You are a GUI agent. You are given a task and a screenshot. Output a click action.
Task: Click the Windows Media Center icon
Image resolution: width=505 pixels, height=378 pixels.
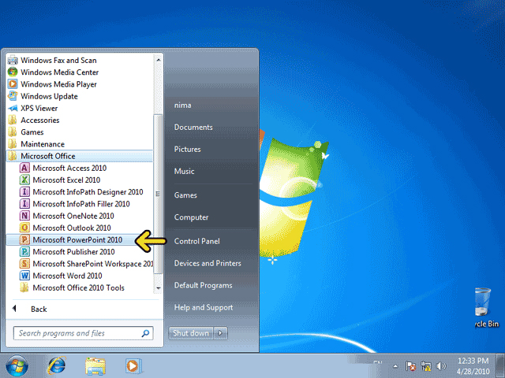13,72
